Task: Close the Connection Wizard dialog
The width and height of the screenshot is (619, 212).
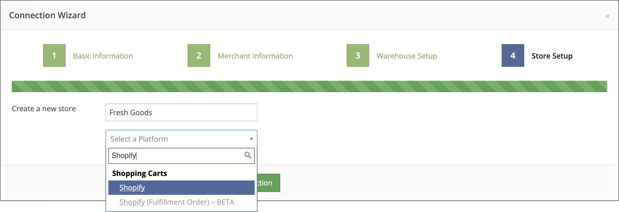Action: (x=607, y=16)
